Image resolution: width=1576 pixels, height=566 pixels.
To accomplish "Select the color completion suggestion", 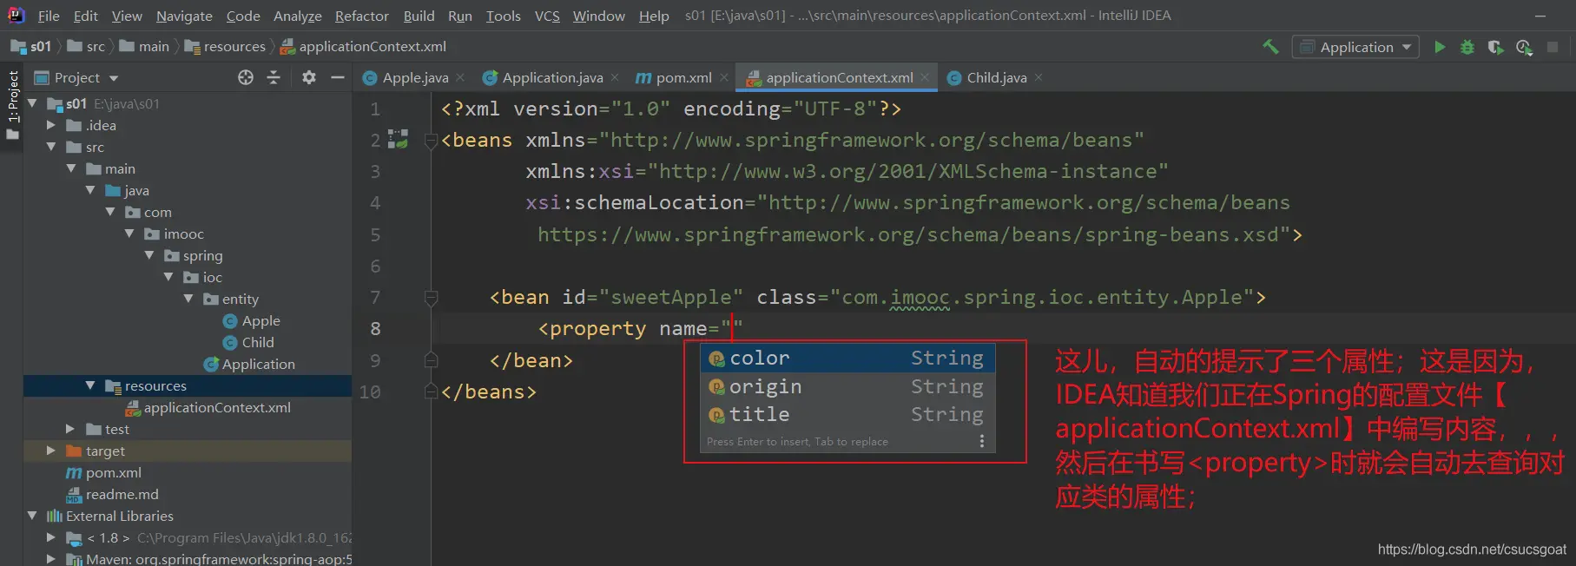I will coord(847,359).
